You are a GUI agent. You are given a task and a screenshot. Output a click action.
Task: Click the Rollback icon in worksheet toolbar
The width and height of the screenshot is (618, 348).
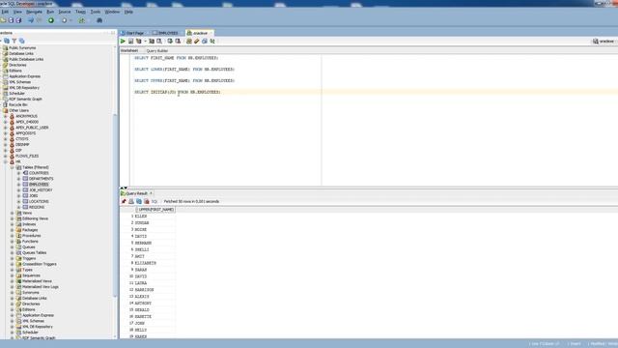pyautogui.click(x=178, y=41)
